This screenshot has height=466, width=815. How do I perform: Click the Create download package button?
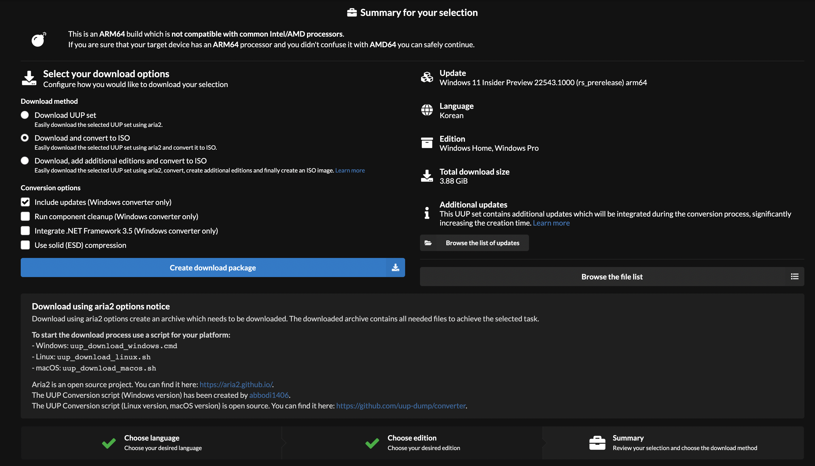[213, 267]
